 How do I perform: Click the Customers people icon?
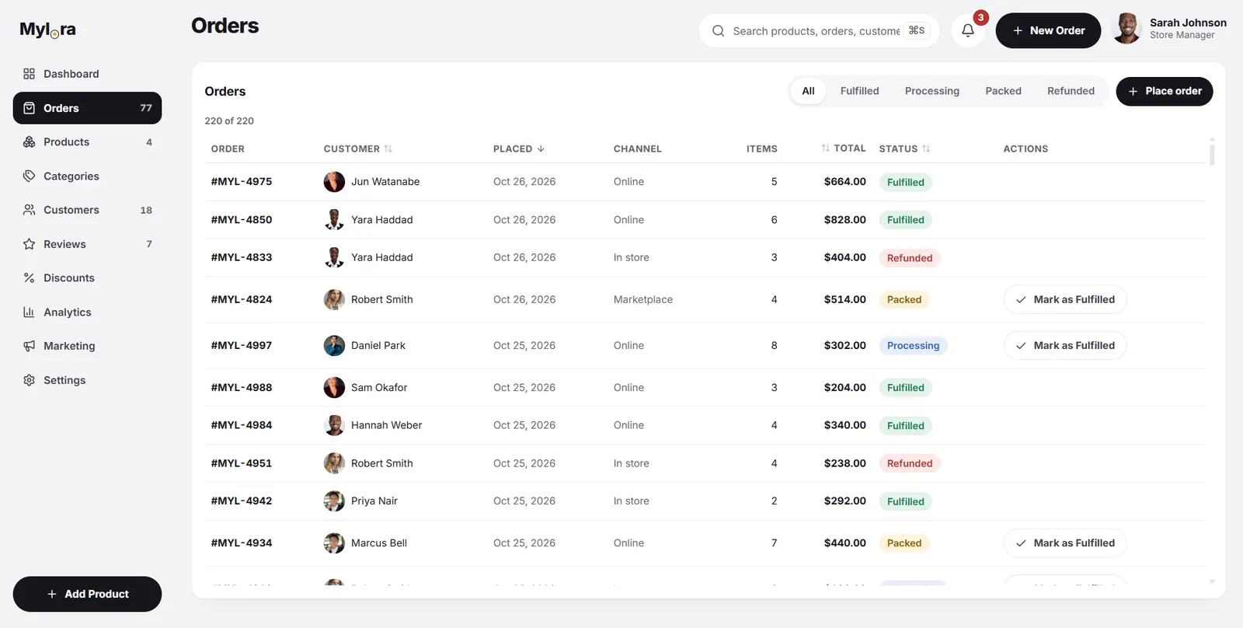[x=29, y=210]
